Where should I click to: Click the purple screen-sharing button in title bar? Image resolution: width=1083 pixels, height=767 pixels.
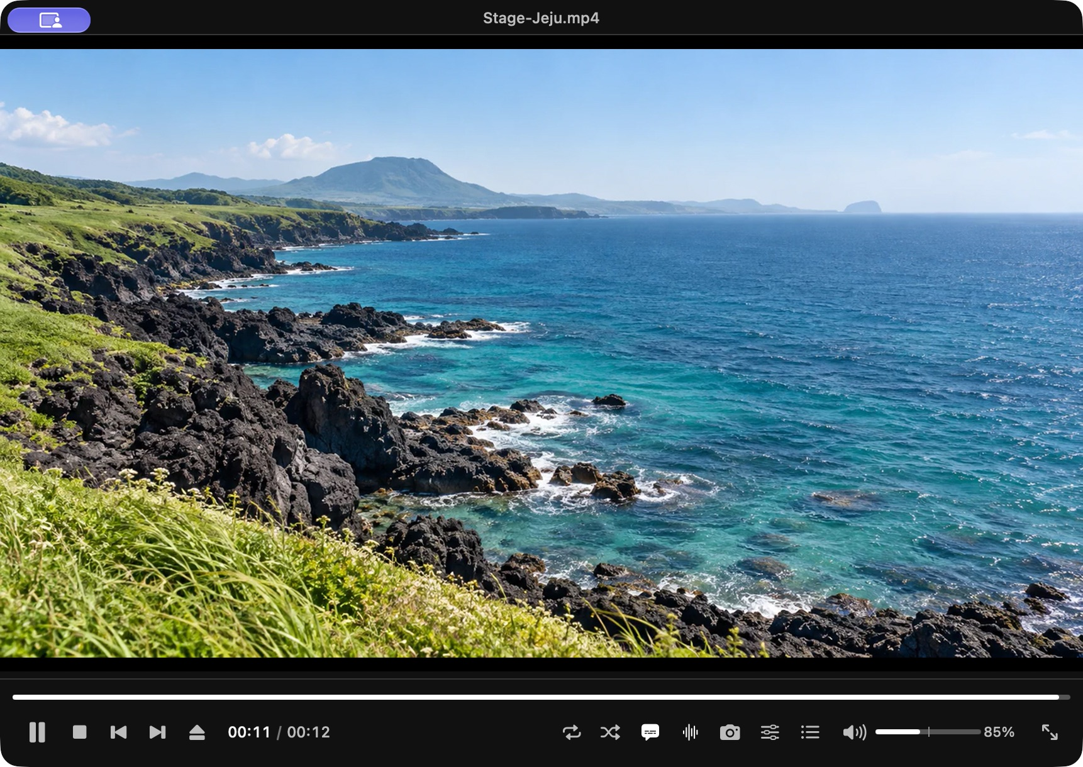click(x=49, y=20)
